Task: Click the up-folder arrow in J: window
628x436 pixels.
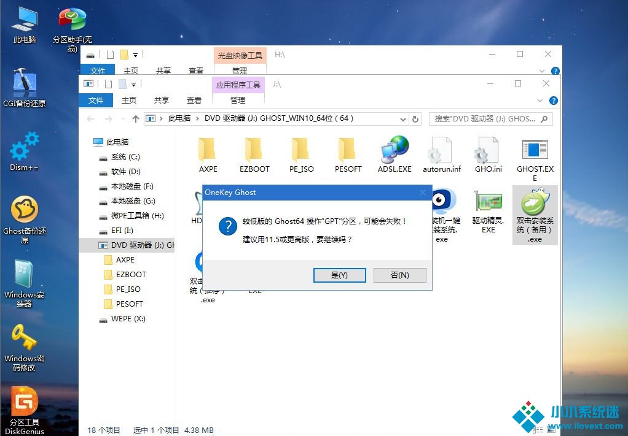Action: [x=136, y=119]
